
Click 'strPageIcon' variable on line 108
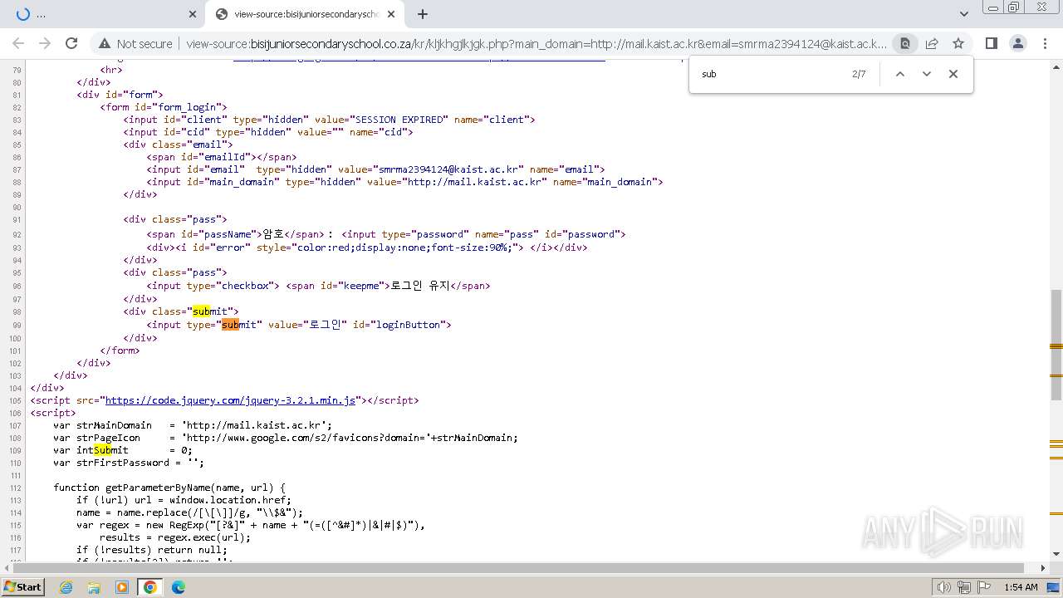pos(108,438)
